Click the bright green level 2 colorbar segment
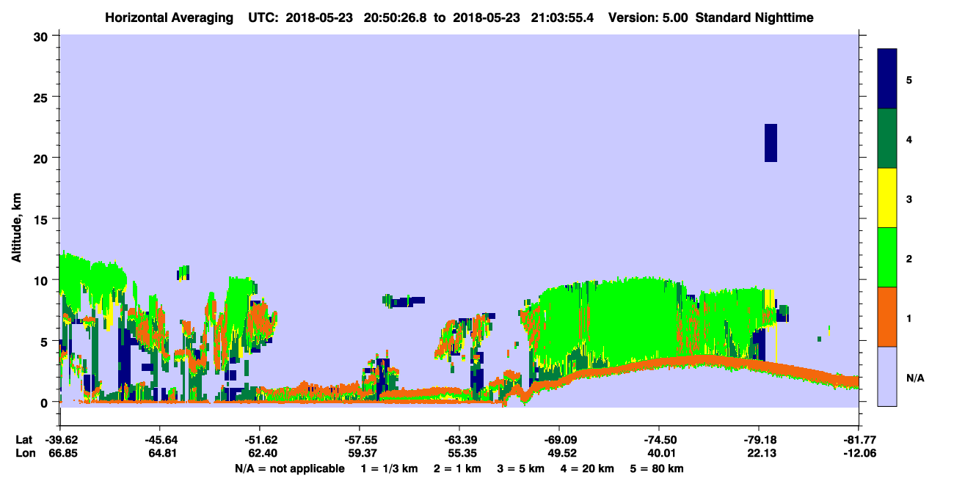The height and width of the screenshot is (489, 954). pyautogui.click(x=887, y=257)
